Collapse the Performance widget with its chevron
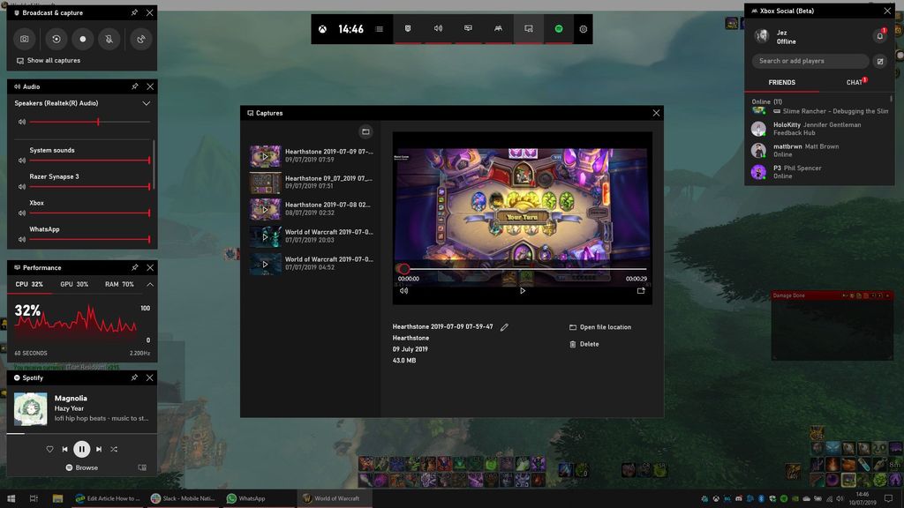904x508 pixels. coord(150,284)
